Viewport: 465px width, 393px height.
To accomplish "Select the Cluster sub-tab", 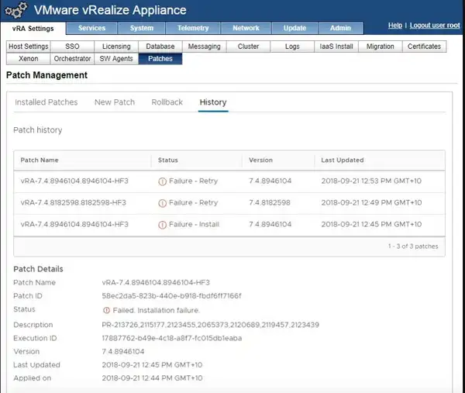I will 248,47.
